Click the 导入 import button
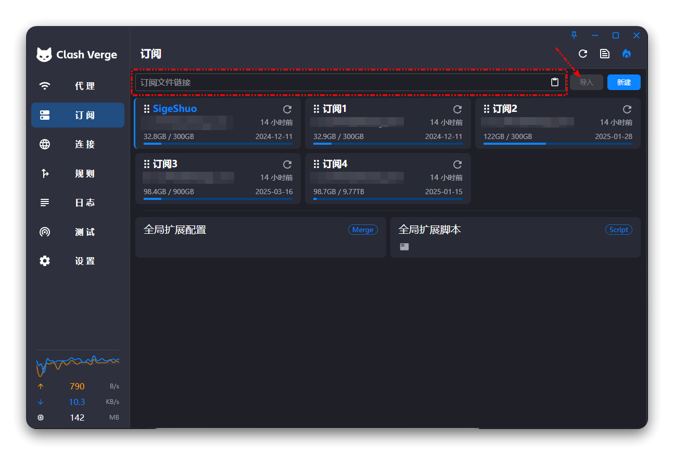This screenshot has width=674, height=455. tap(586, 82)
